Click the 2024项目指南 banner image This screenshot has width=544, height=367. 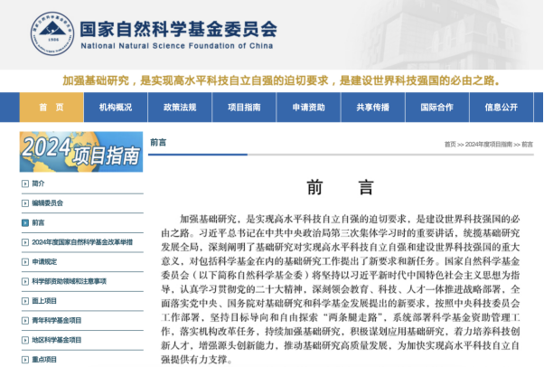click(81, 152)
